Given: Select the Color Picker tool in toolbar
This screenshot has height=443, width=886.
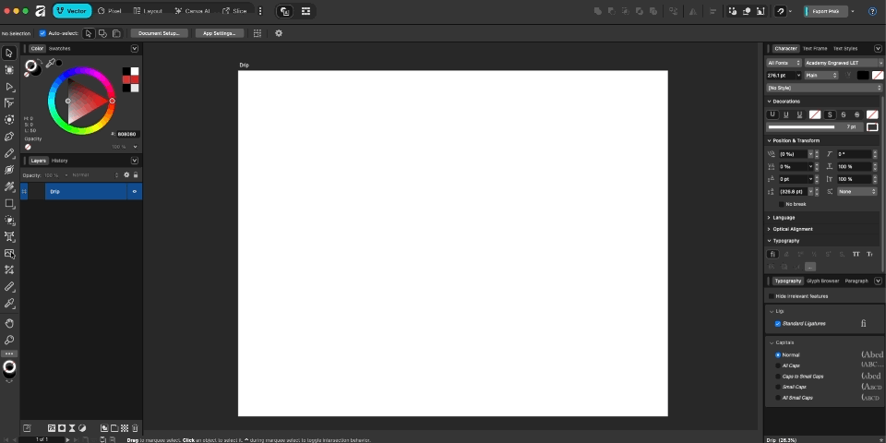Looking at the screenshot, I should click(x=9, y=304).
